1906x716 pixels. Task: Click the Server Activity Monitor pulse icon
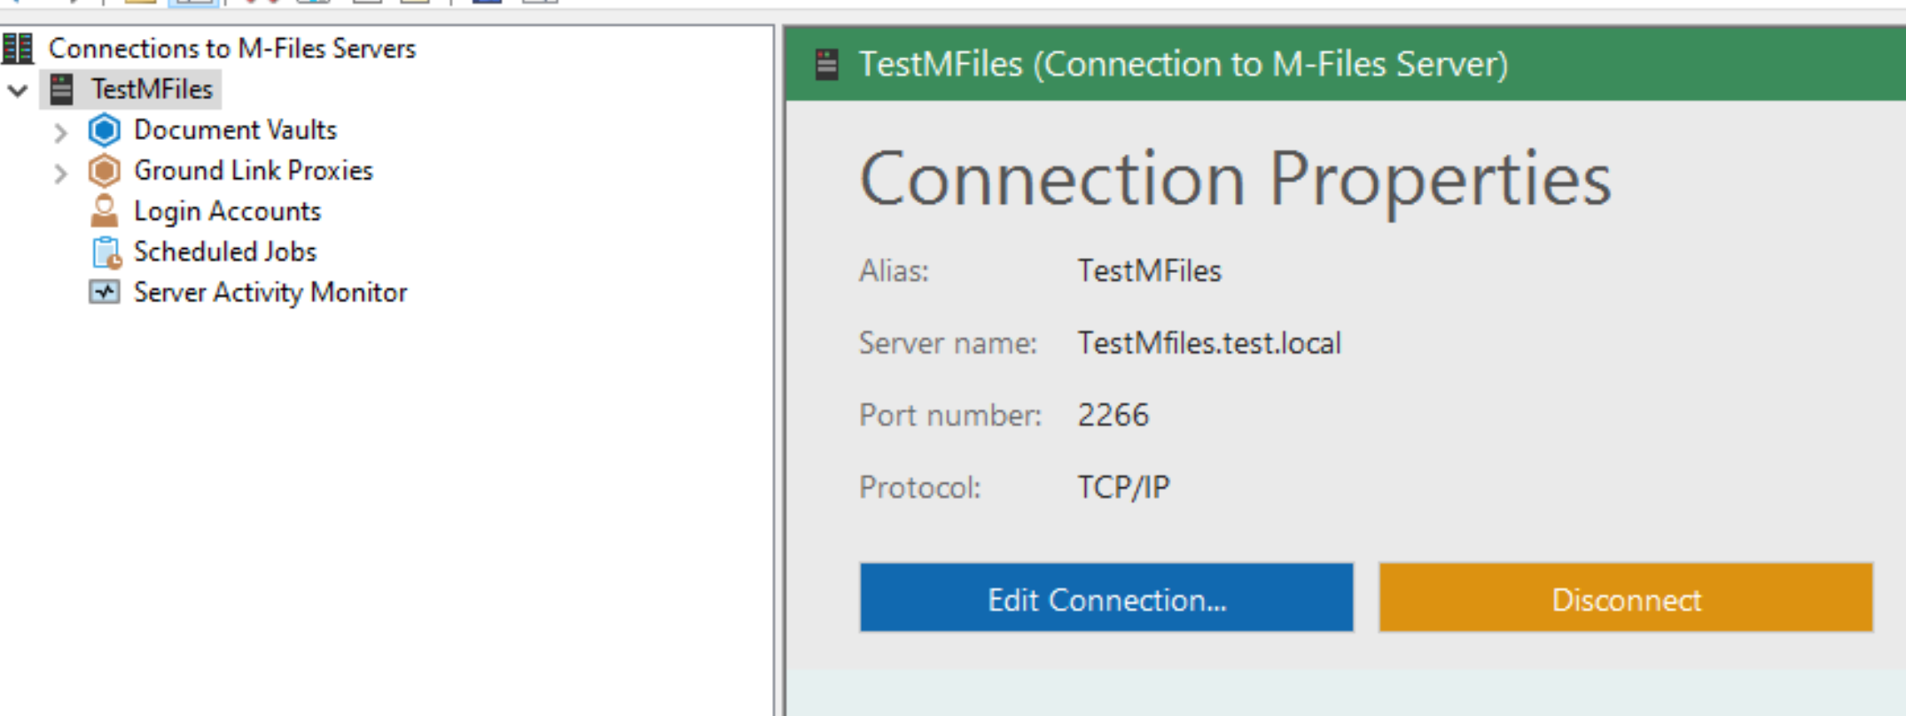tap(105, 292)
